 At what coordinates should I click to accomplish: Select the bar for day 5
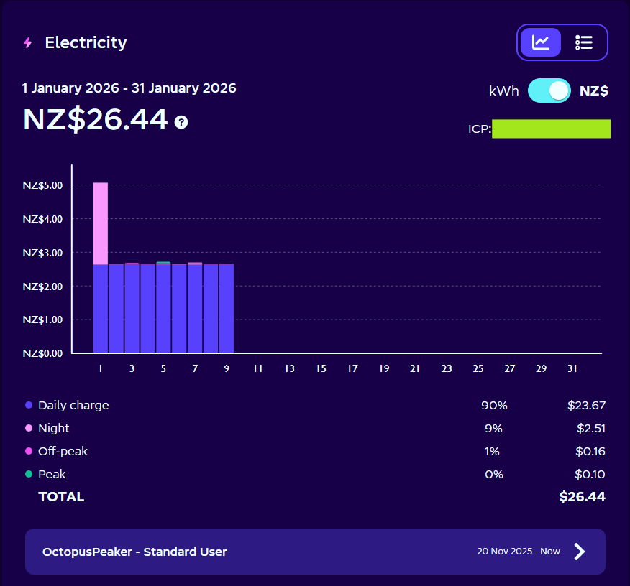[x=163, y=309]
